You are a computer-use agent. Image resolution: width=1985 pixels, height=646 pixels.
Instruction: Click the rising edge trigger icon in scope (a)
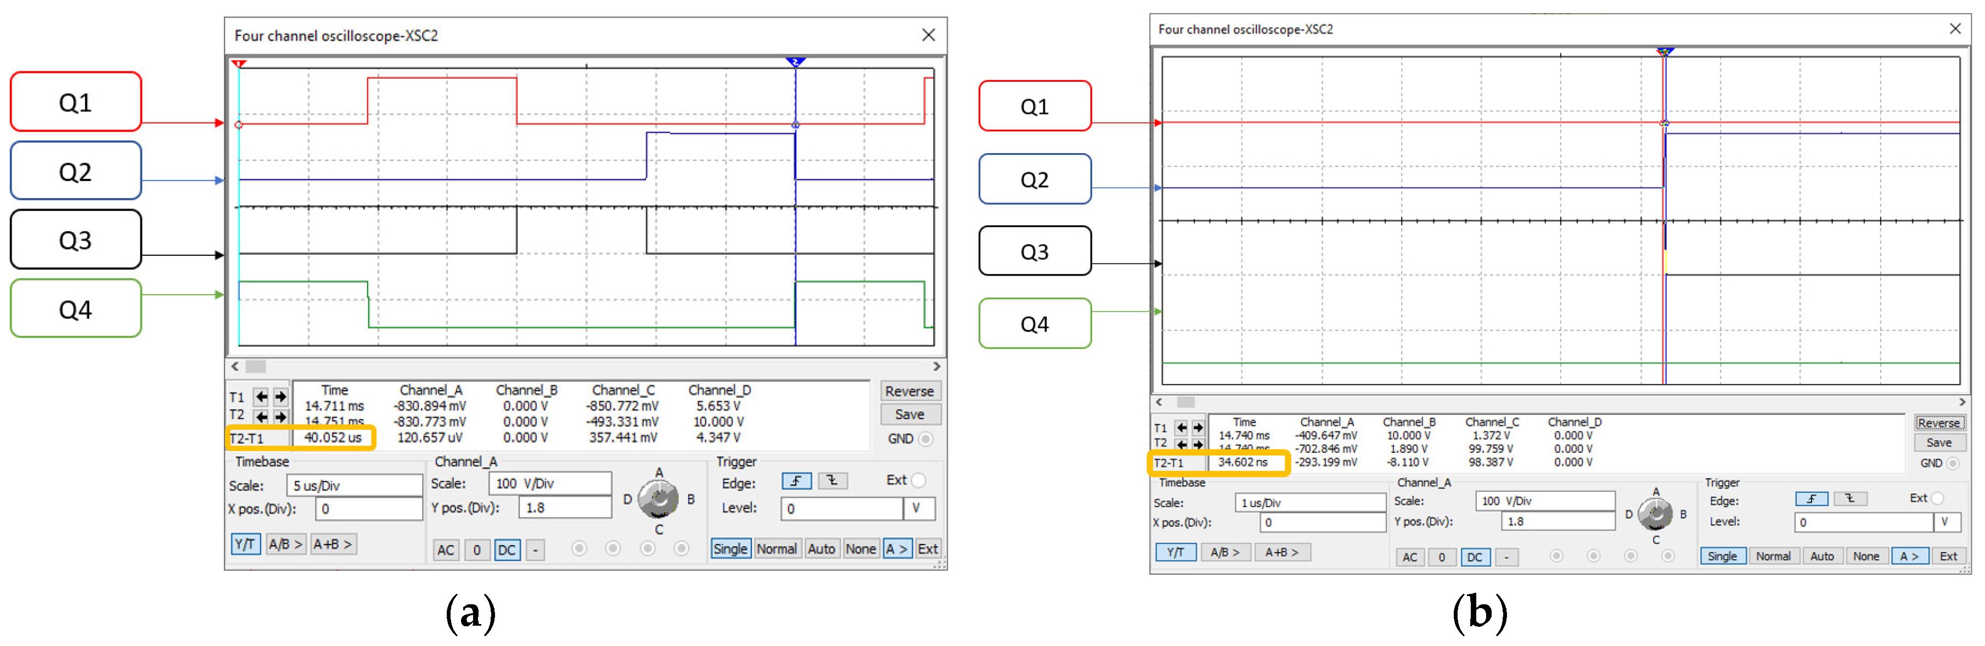pyautogui.click(x=794, y=485)
